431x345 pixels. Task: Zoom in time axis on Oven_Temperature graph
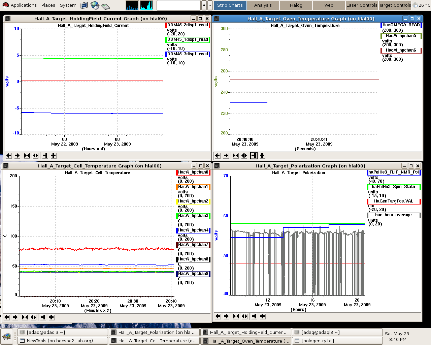(x=236, y=156)
